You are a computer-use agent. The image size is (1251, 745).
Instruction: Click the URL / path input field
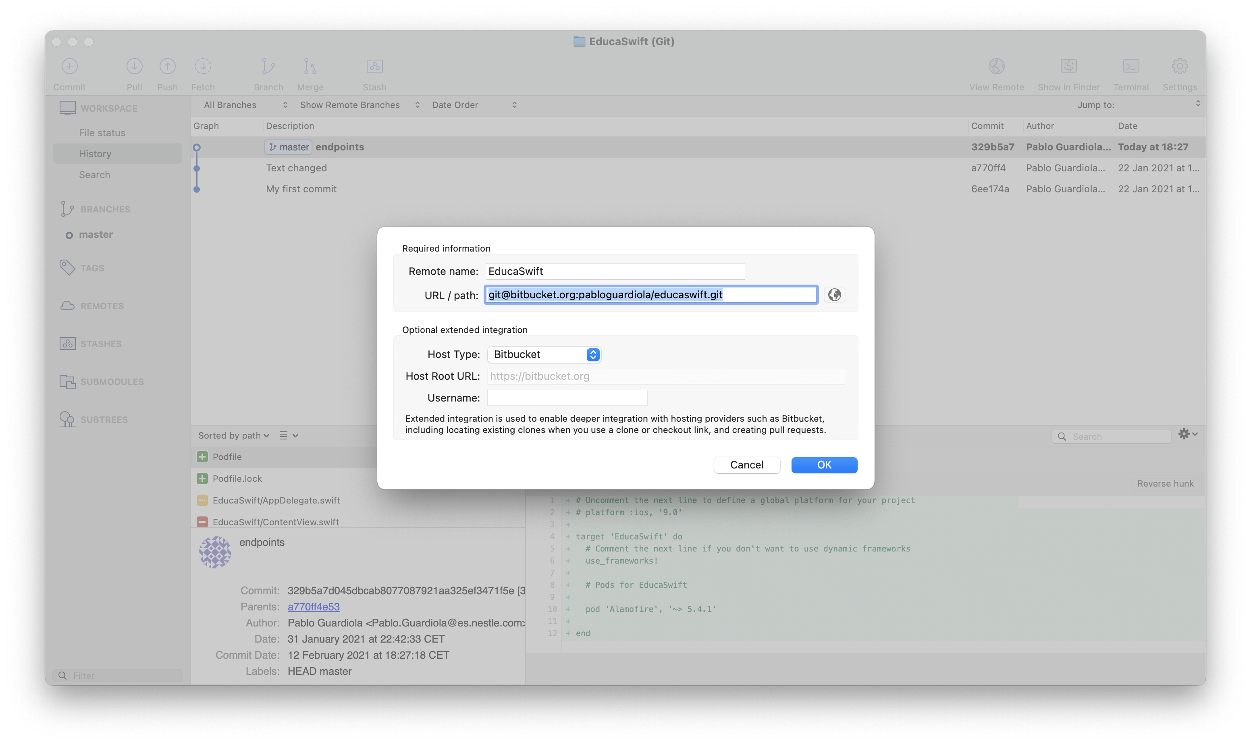click(650, 295)
